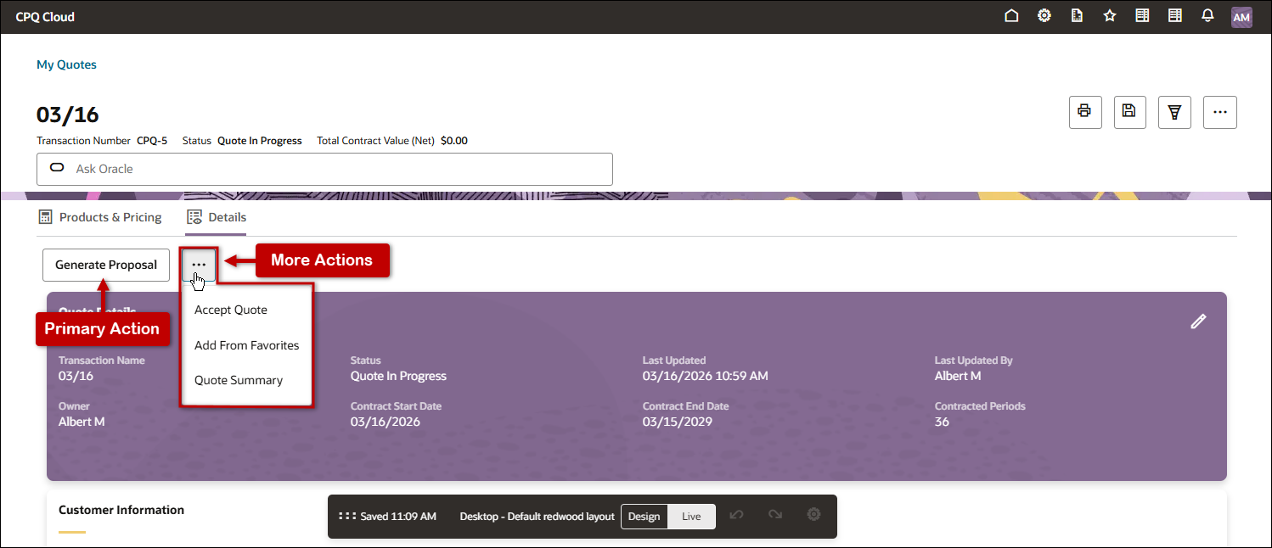The height and width of the screenshot is (548, 1272).
Task: Click the Owner value Albert M
Action: point(82,422)
